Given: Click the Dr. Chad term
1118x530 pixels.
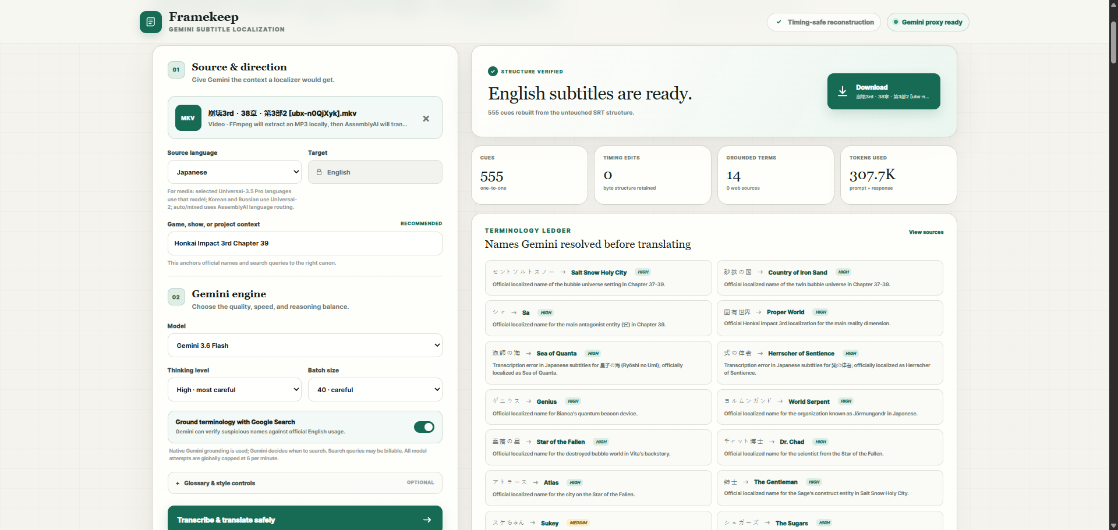Looking at the screenshot, I should (x=792, y=442).
